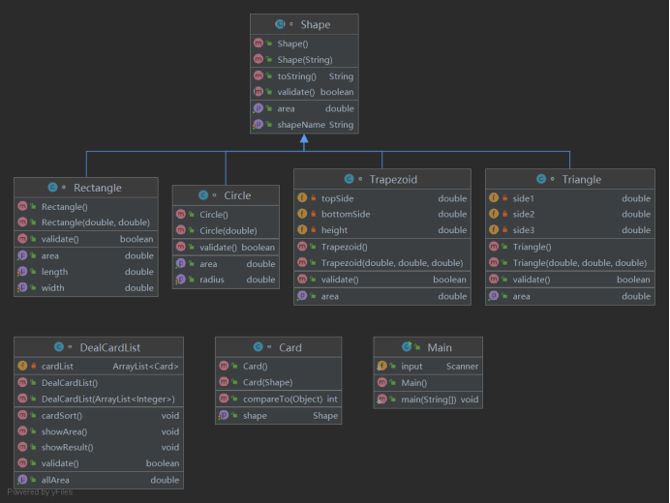Select the Trapezoid class title
The width and height of the screenshot is (670, 503).
pyautogui.click(x=393, y=179)
